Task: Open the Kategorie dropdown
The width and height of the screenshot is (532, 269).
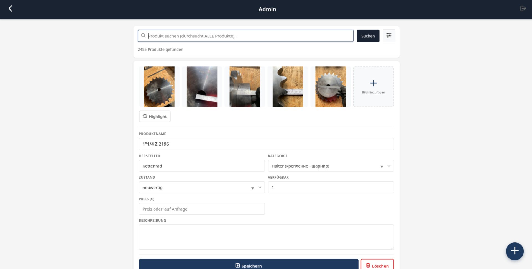Action: pos(331,166)
